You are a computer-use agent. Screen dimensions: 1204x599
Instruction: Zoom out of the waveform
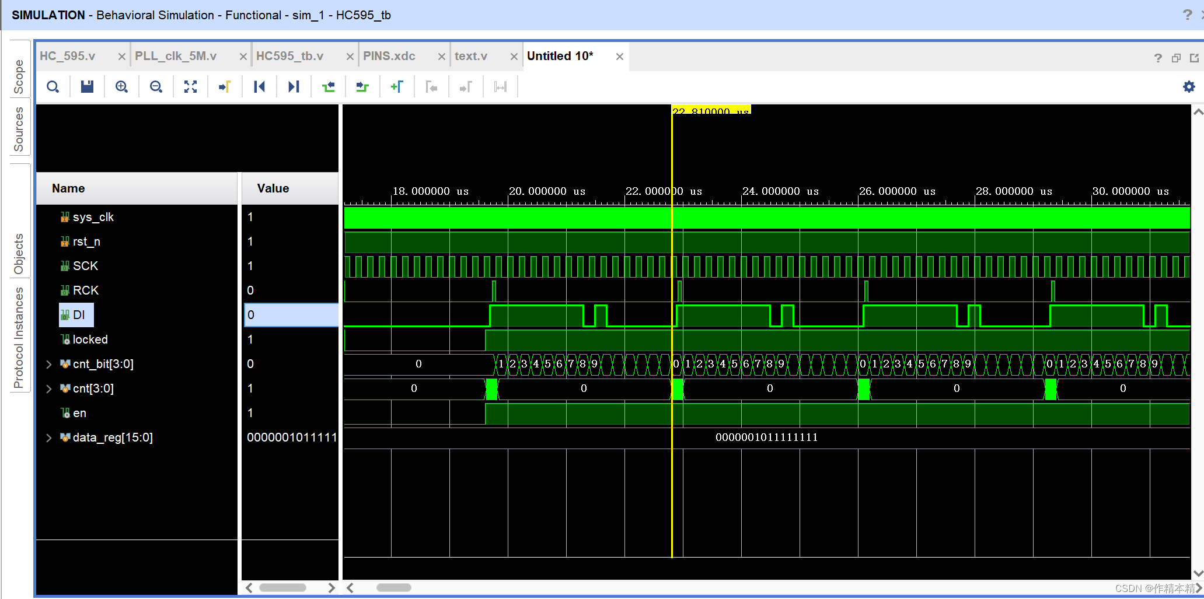click(x=156, y=86)
